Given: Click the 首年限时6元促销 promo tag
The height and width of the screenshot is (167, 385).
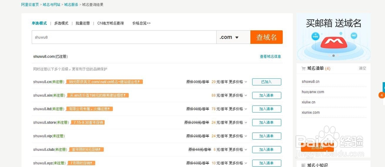Looking at the screenshot, I should click(x=86, y=150).
